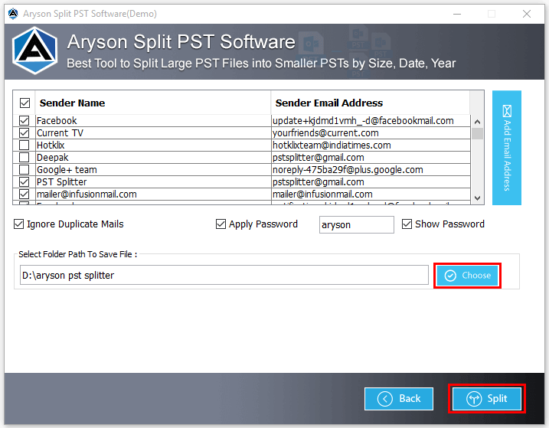Click the Sender Email Address column header
The image size is (549, 428).
(x=371, y=103)
